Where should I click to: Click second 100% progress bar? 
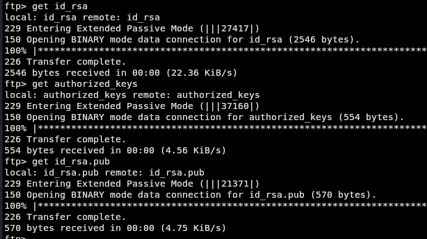tap(216, 128)
